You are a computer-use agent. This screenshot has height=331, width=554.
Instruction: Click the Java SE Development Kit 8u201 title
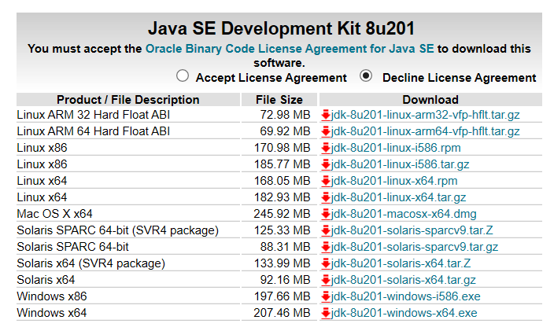click(281, 28)
